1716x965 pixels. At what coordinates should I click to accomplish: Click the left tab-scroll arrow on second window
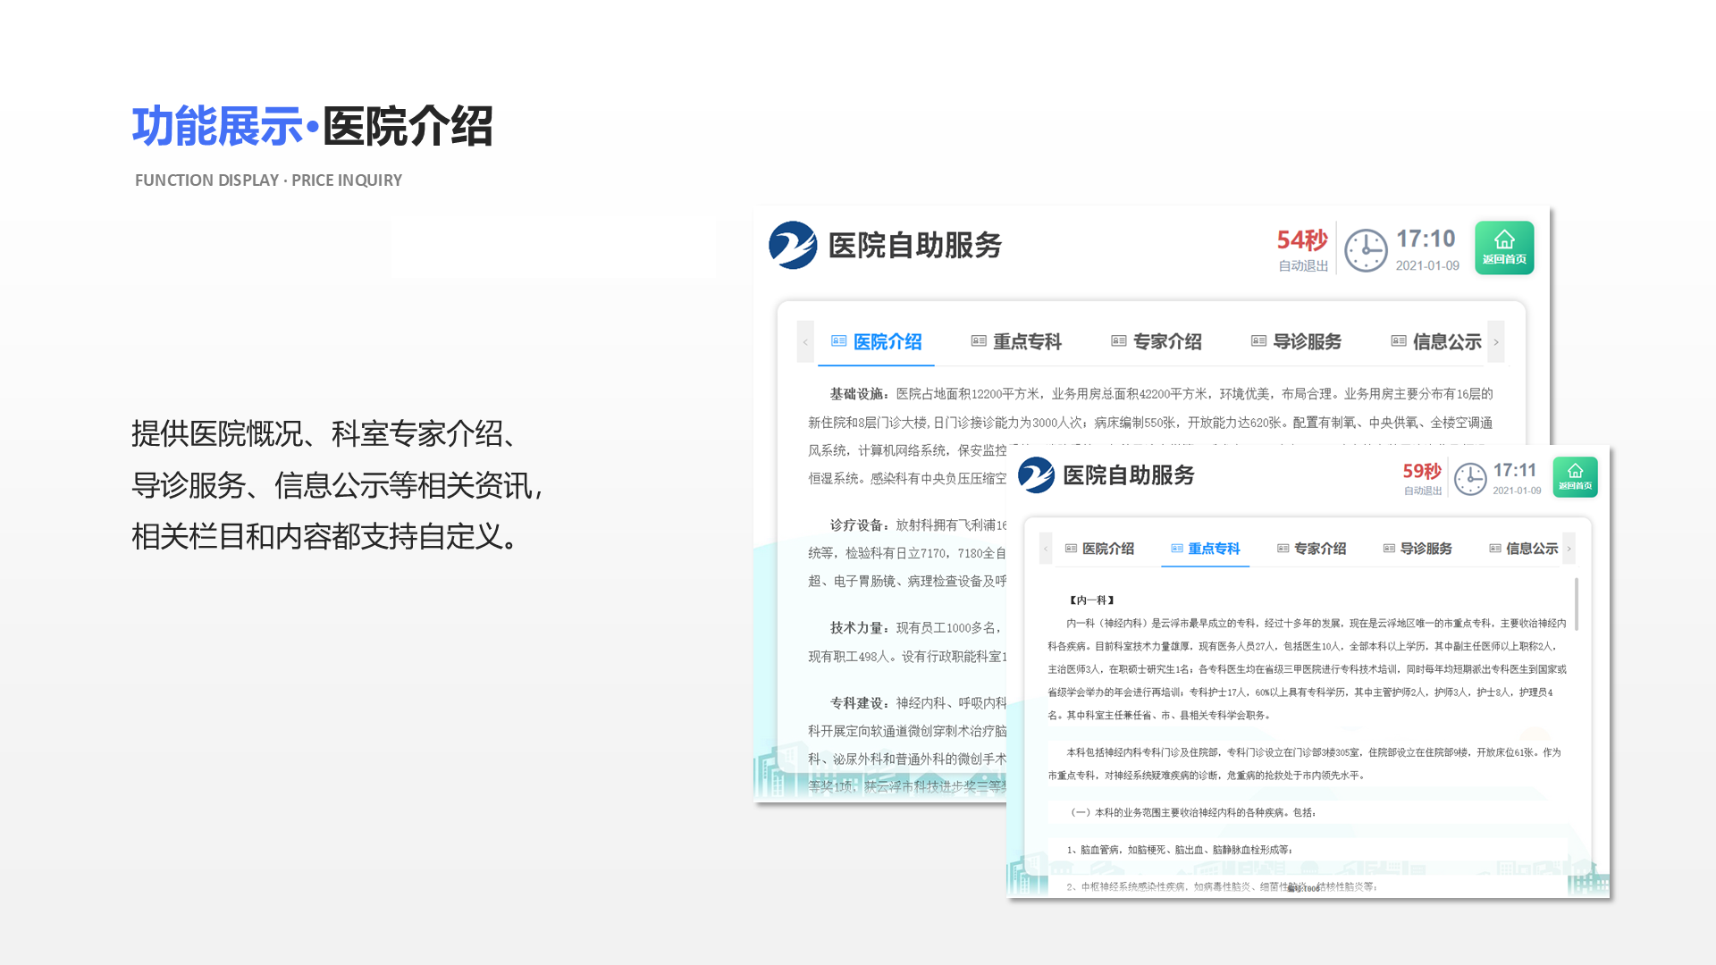point(1044,549)
